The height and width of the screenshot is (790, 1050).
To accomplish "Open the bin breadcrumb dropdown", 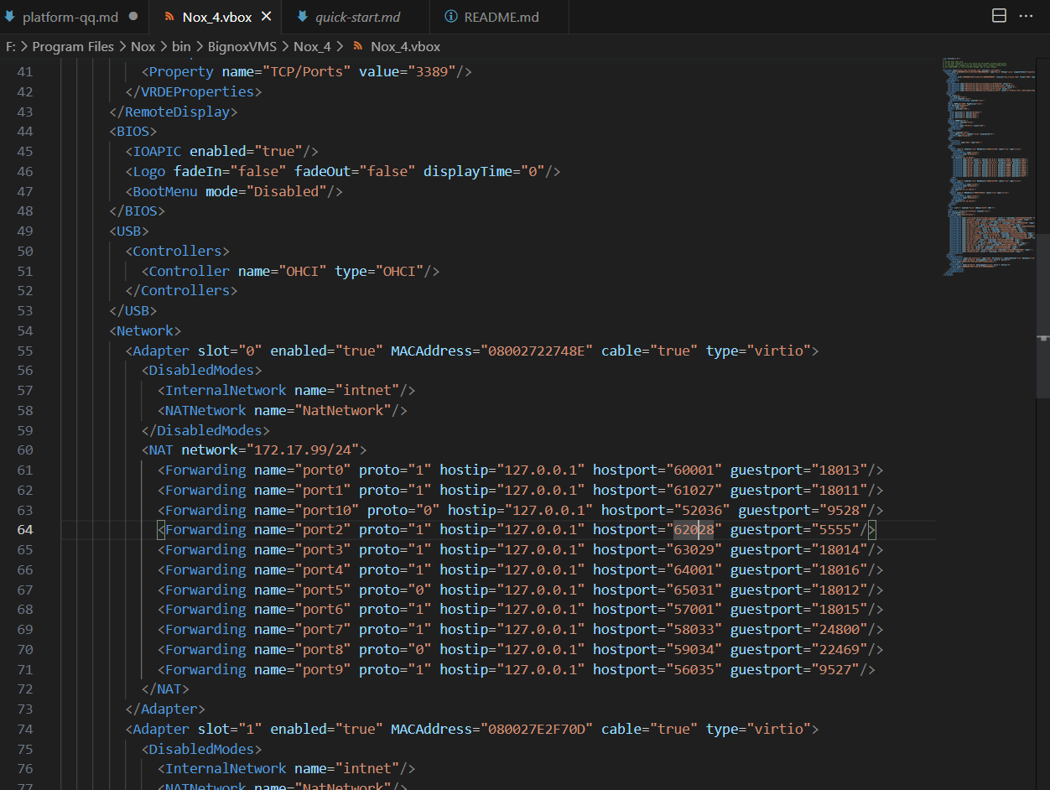I will click(181, 46).
